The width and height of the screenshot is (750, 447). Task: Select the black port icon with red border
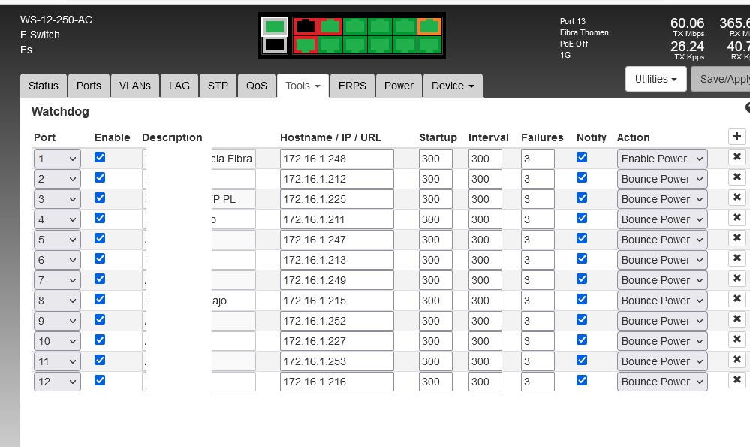(x=305, y=26)
